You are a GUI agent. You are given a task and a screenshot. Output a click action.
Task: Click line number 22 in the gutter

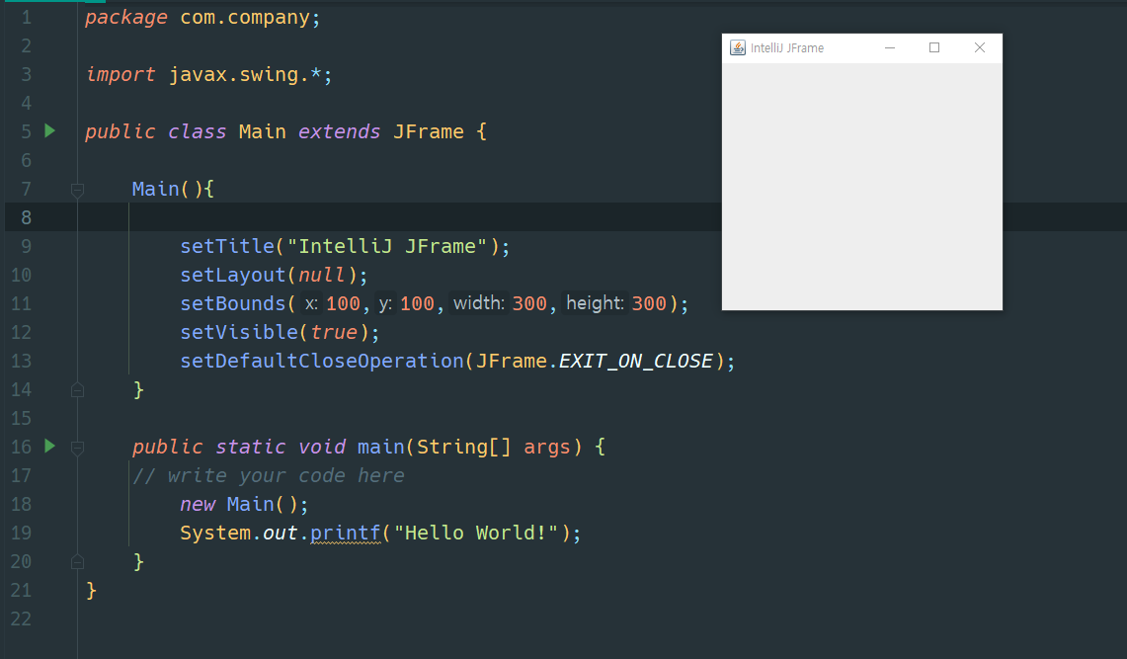[21, 618]
